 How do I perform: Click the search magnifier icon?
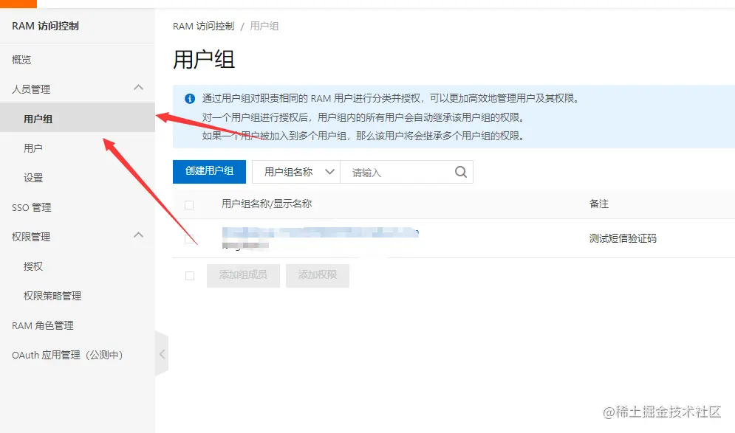pos(461,173)
